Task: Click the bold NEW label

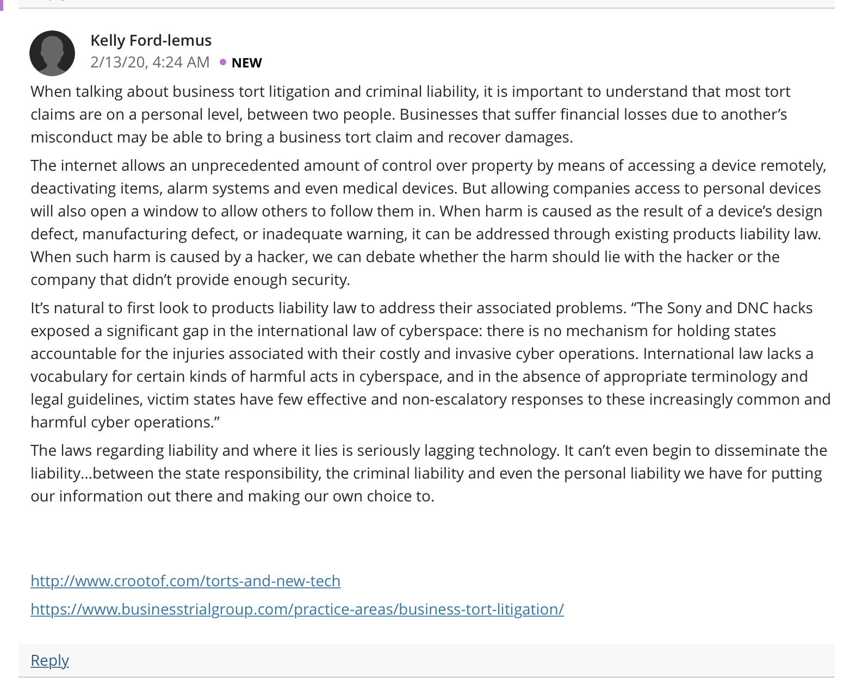Action: coord(246,63)
